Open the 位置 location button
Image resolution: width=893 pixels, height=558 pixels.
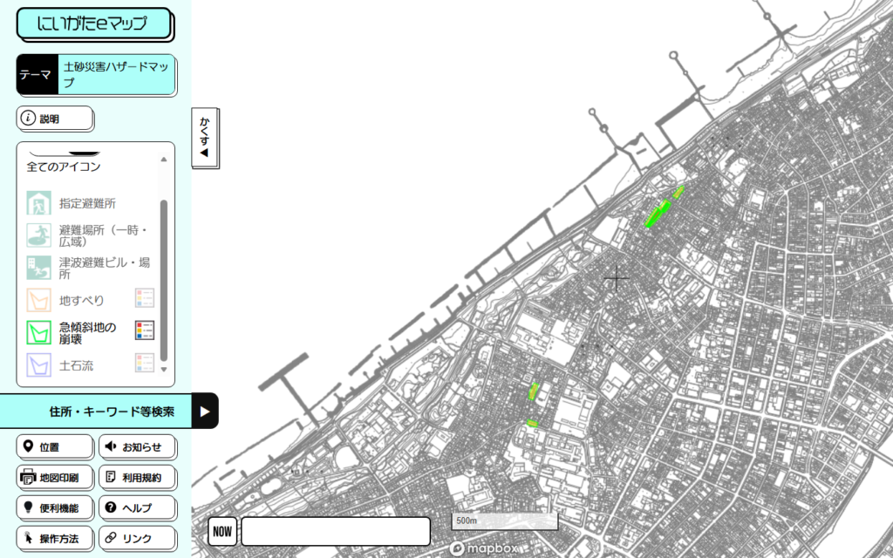pyautogui.click(x=54, y=447)
